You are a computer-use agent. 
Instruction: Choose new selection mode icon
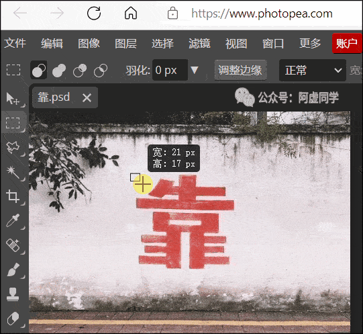pyautogui.click(x=39, y=70)
